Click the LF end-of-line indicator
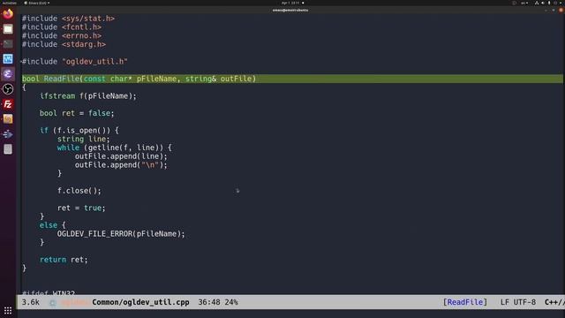565x318 pixels. click(504, 302)
